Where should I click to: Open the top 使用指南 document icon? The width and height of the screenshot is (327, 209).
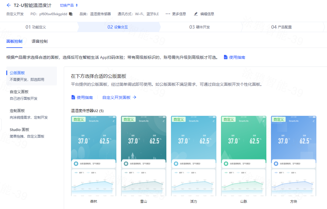[x=226, y=57]
